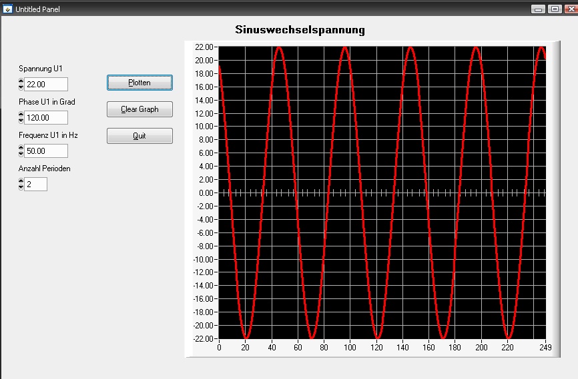Image resolution: width=578 pixels, height=379 pixels.
Task: Decrement Spannung U1 with down arrow
Action: point(21,87)
